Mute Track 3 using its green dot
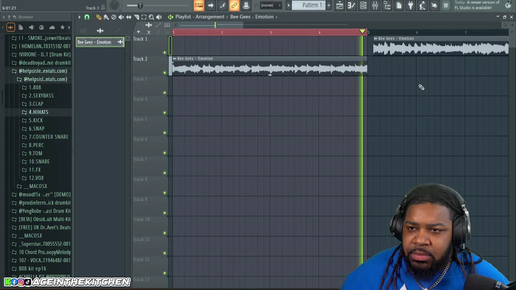Image resolution: width=516 pixels, height=290 pixels. pyautogui.click(x=164, y=93)
